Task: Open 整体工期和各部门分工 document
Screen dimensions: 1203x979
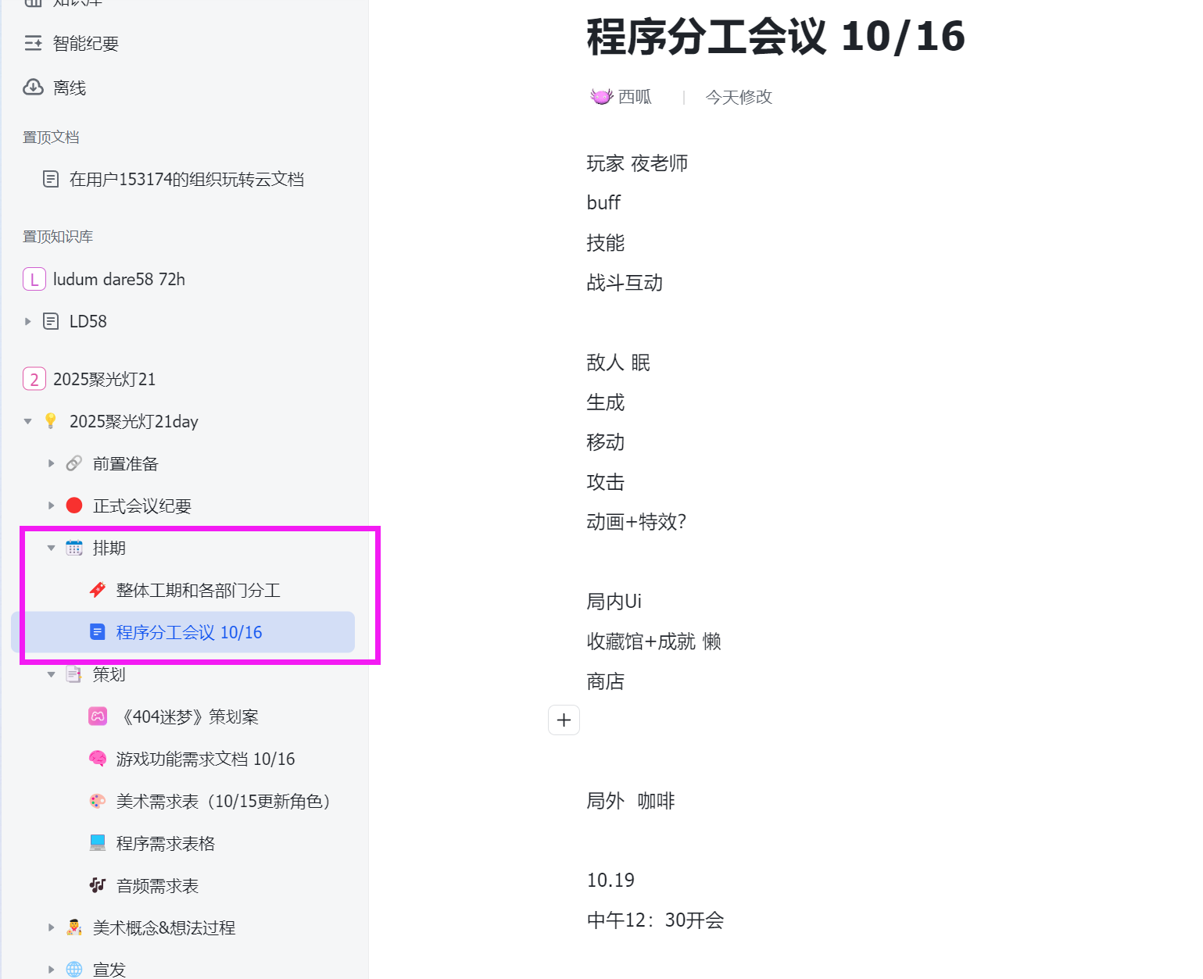Action: (x=199, y=591)
